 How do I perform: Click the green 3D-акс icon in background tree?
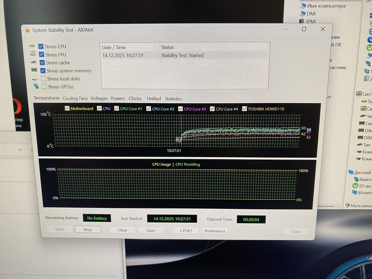tap(355, 185)
